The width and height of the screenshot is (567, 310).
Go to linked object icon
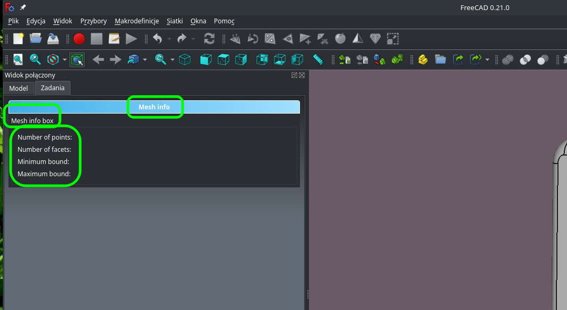133,59
